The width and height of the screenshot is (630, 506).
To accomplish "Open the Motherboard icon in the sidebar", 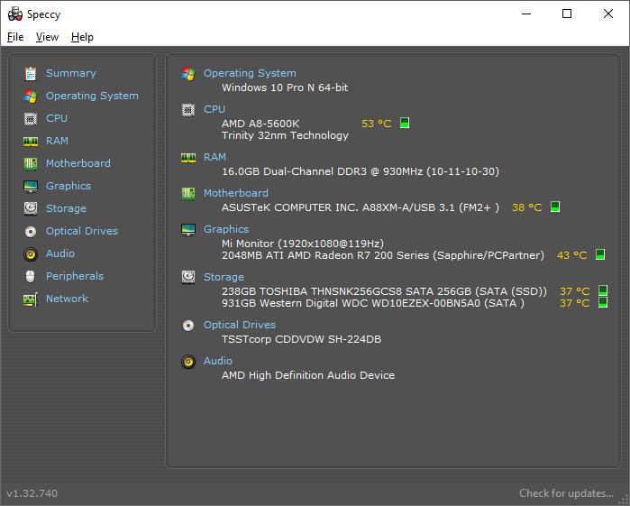I will (31, 163).
